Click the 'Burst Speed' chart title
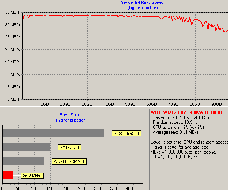 pos(71,115)
